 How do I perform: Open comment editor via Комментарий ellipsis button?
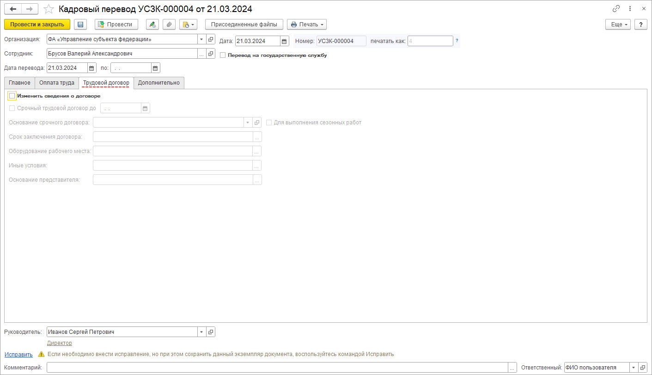512,368
